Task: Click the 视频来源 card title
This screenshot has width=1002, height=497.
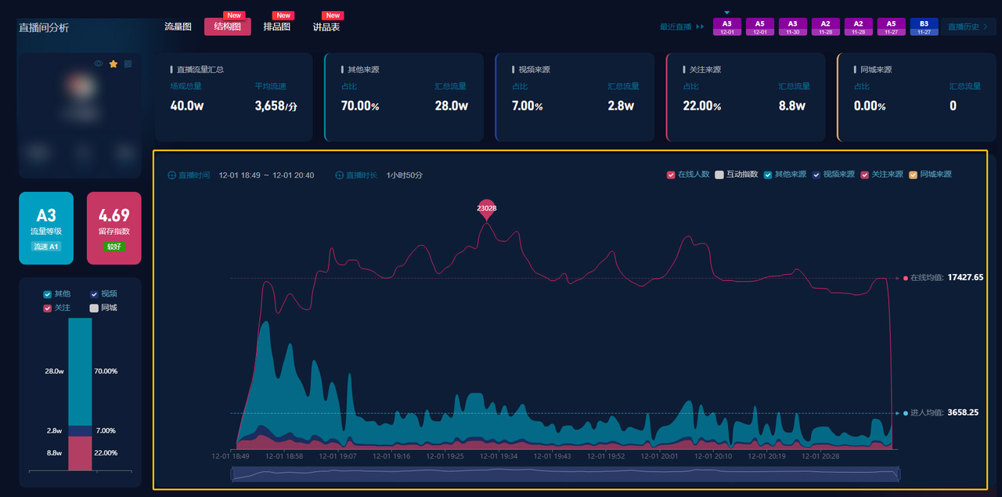Action: (534, 70)
